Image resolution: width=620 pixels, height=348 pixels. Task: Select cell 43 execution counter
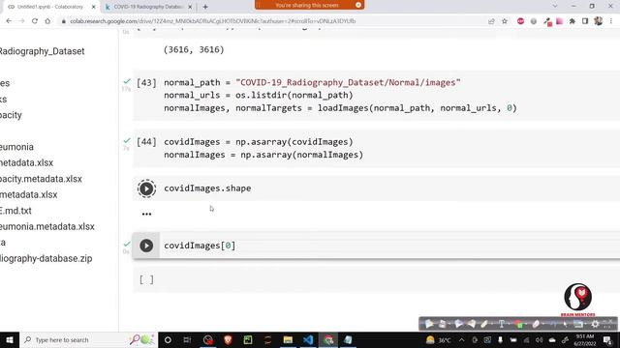coord(146,83)
